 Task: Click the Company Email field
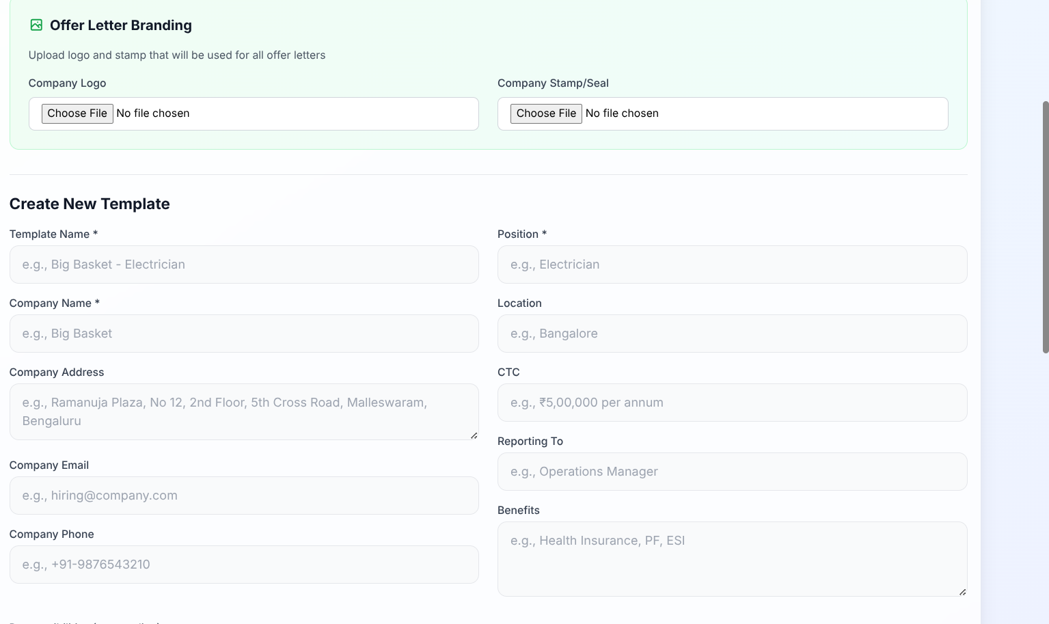[244, 496]
